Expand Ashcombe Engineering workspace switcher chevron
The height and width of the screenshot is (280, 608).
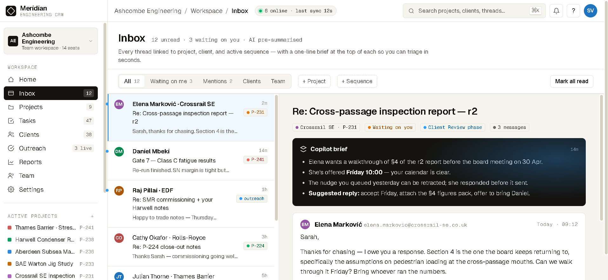coord(91,41)
